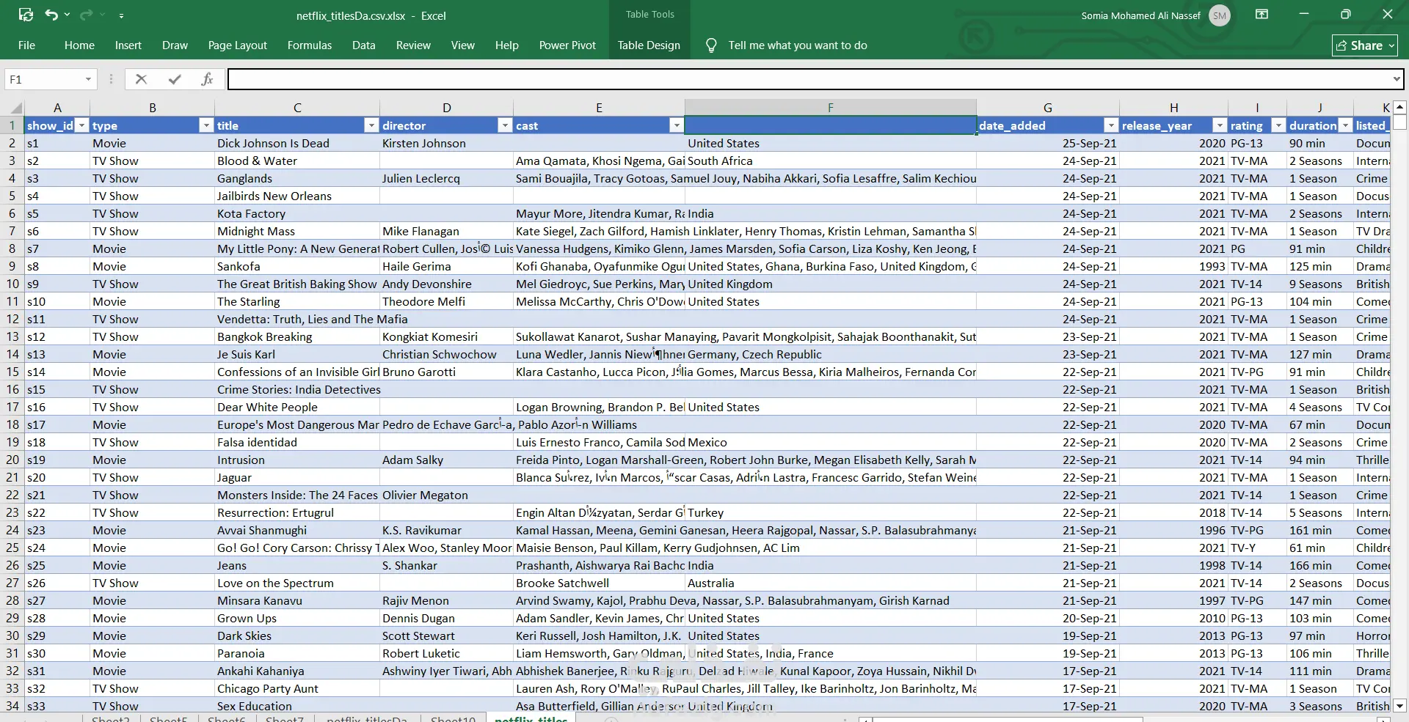This screenshot has height=722, width=1409.
Task: Click the Undo arrow icon
Action: click(51, 15)
